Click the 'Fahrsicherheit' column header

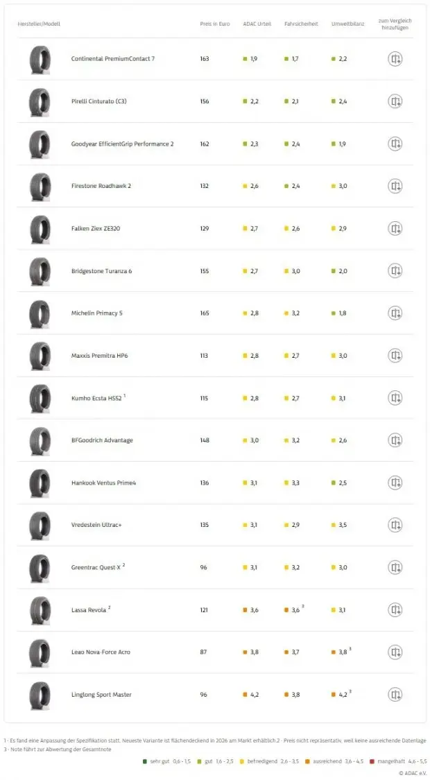(301, 24)
